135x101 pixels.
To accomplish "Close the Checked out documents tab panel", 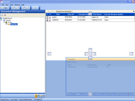I will 134,11.
